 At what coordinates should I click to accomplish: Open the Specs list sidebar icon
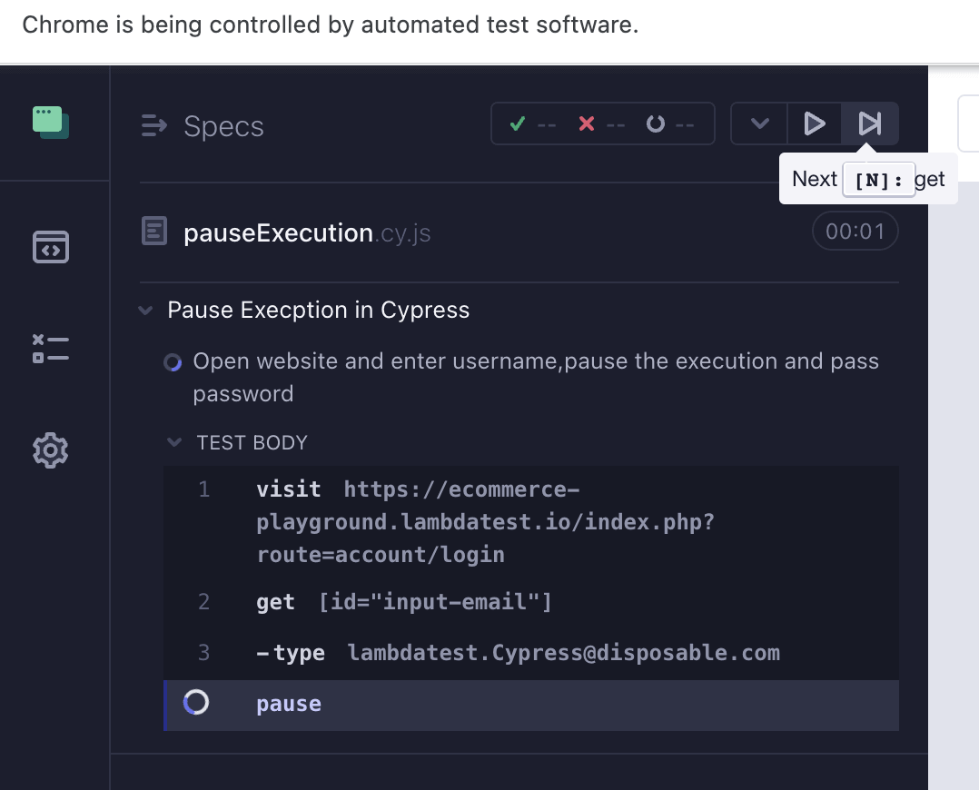[x=51, y=246]
